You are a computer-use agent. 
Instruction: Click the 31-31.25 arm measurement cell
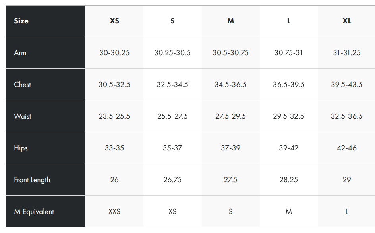click(347, 53)
